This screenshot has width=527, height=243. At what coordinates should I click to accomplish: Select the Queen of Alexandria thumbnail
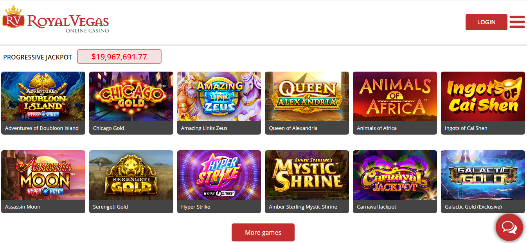(x=307, y=96)
